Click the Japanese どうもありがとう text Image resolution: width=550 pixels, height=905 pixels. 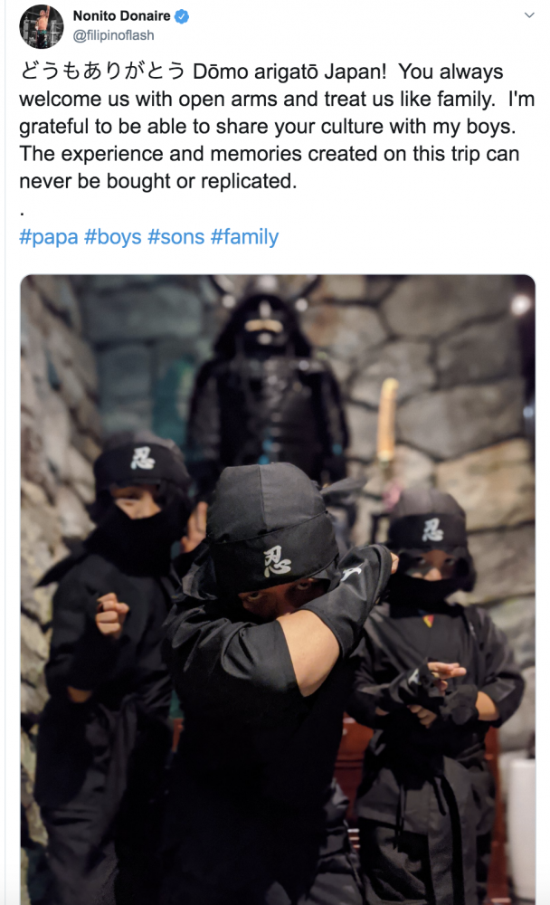click(102, 71)
